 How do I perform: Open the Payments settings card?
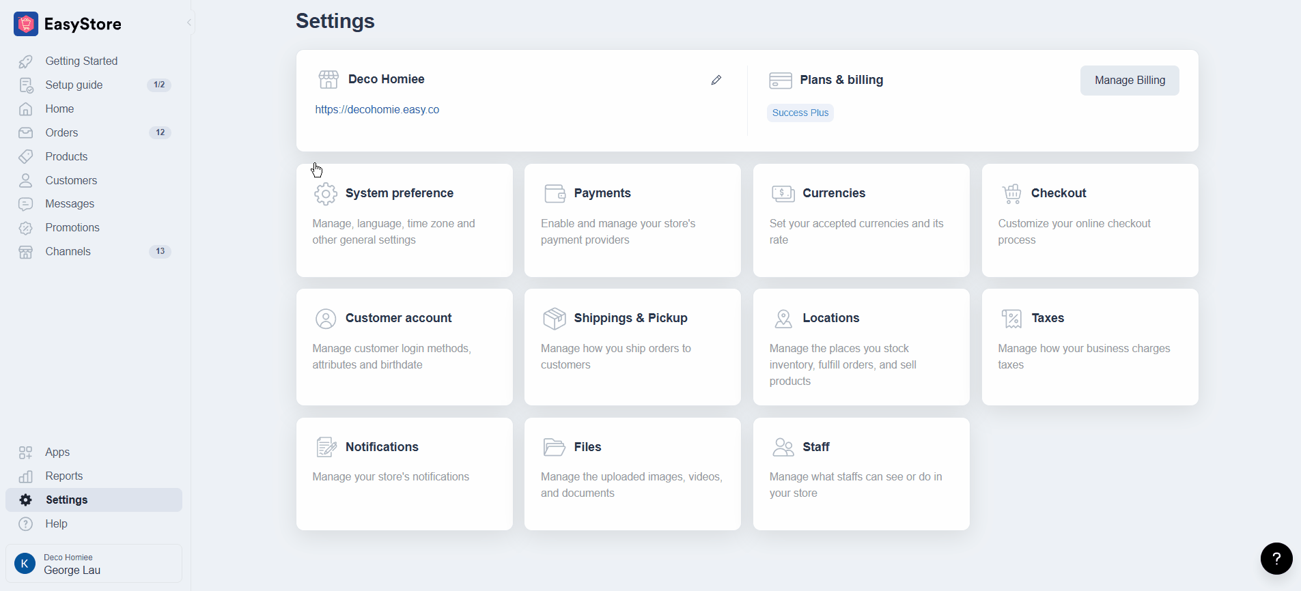(632, 220)
